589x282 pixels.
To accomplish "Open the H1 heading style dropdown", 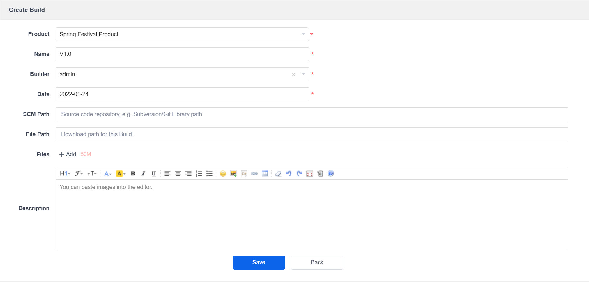I will click(x=65, y=174).
